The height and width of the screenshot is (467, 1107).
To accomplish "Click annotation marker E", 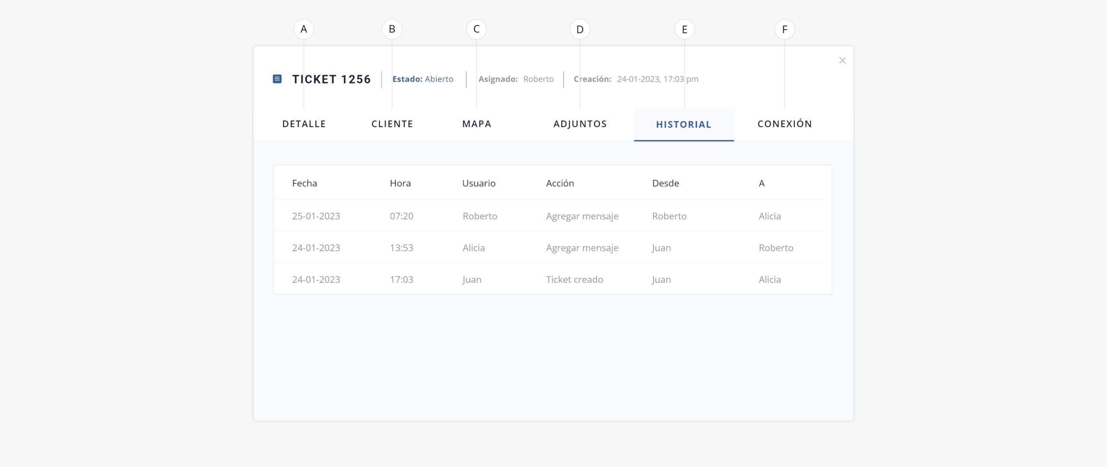I will click(x=684, y=29).
